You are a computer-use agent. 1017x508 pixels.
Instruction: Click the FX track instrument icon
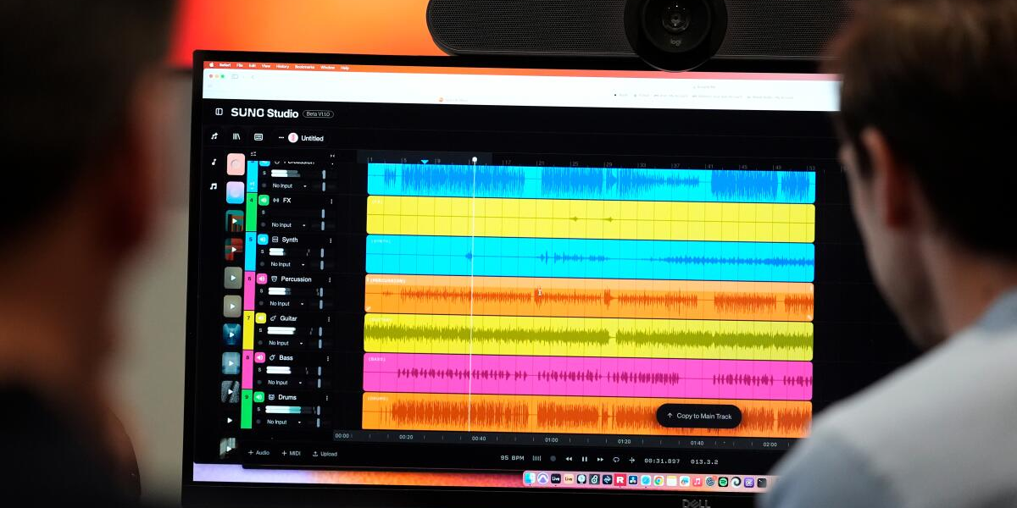tap(275, 200)
